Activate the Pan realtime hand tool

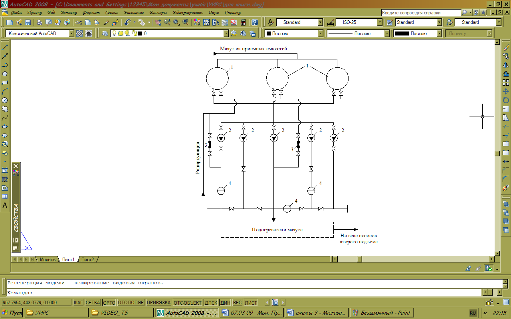158,22
